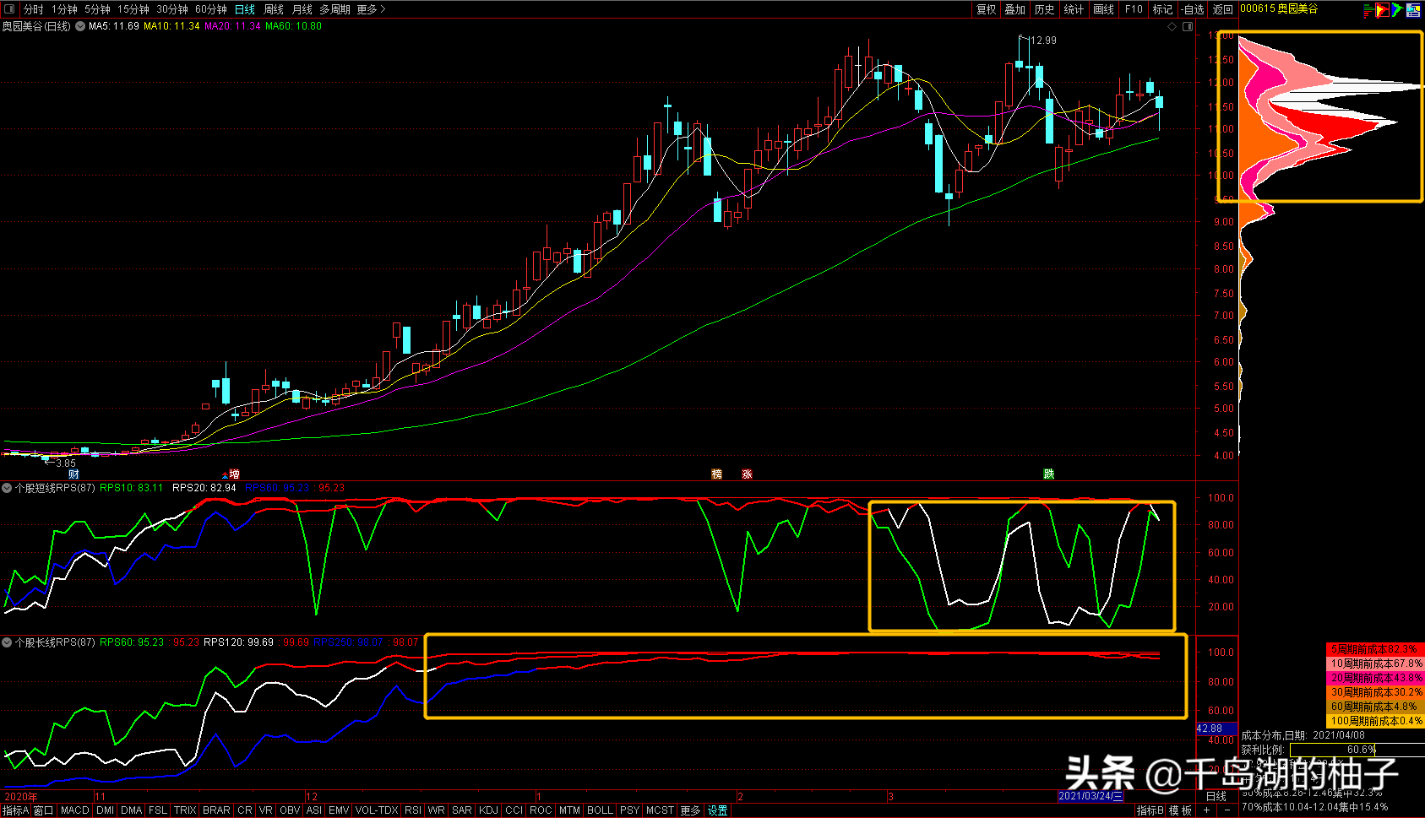Select the MACD indicator tab

click(75, 810)
